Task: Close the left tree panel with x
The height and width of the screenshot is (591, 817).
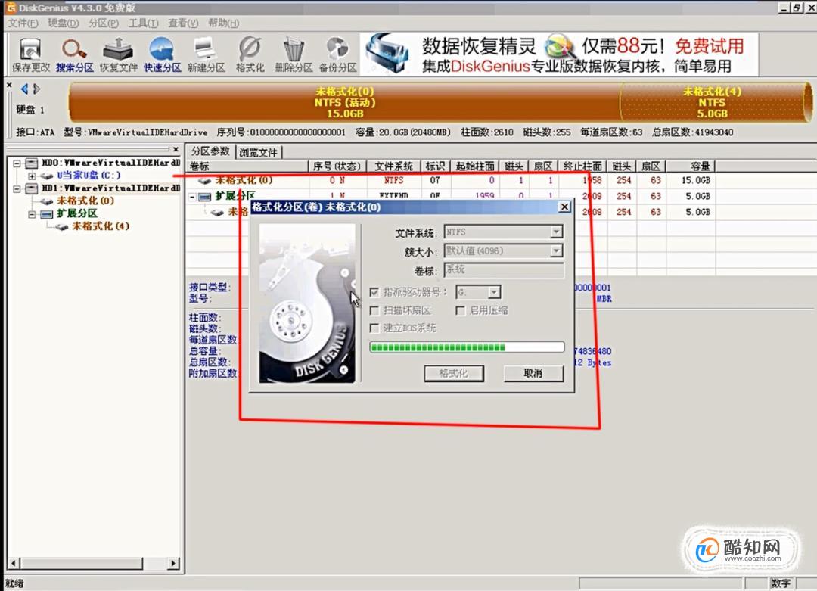Action: (176, 150)
